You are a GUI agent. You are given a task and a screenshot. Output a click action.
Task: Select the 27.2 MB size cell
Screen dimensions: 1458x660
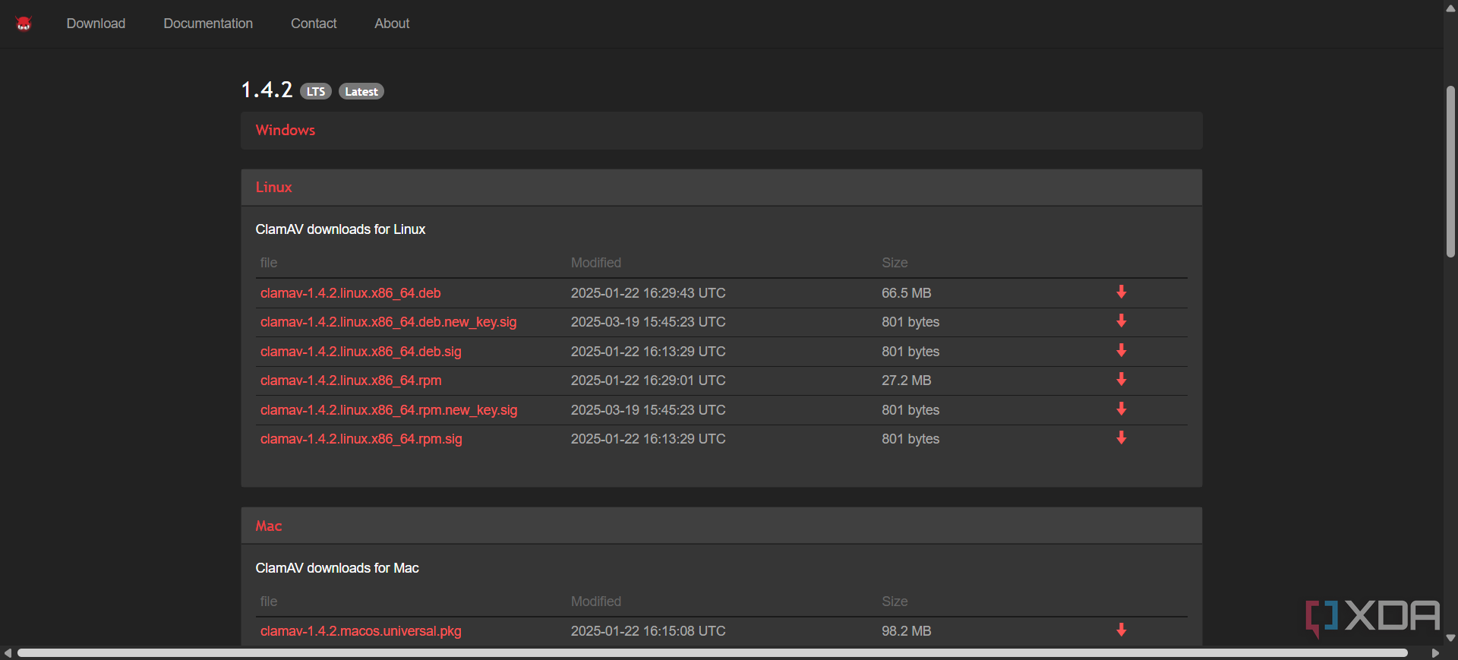click(906, 381)
